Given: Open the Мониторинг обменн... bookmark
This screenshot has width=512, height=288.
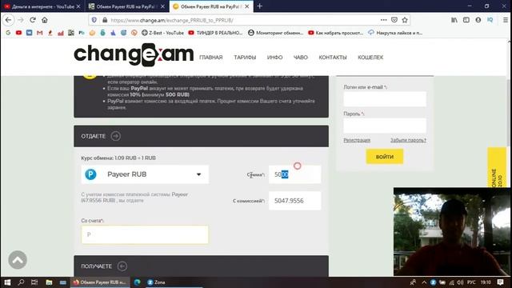Looking at the screenshot, I should (275, 33).
